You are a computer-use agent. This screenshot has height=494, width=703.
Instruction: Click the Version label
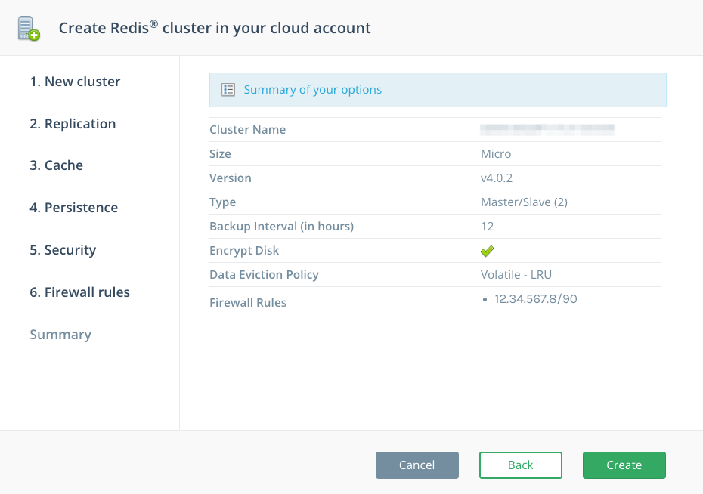(231, 178)
